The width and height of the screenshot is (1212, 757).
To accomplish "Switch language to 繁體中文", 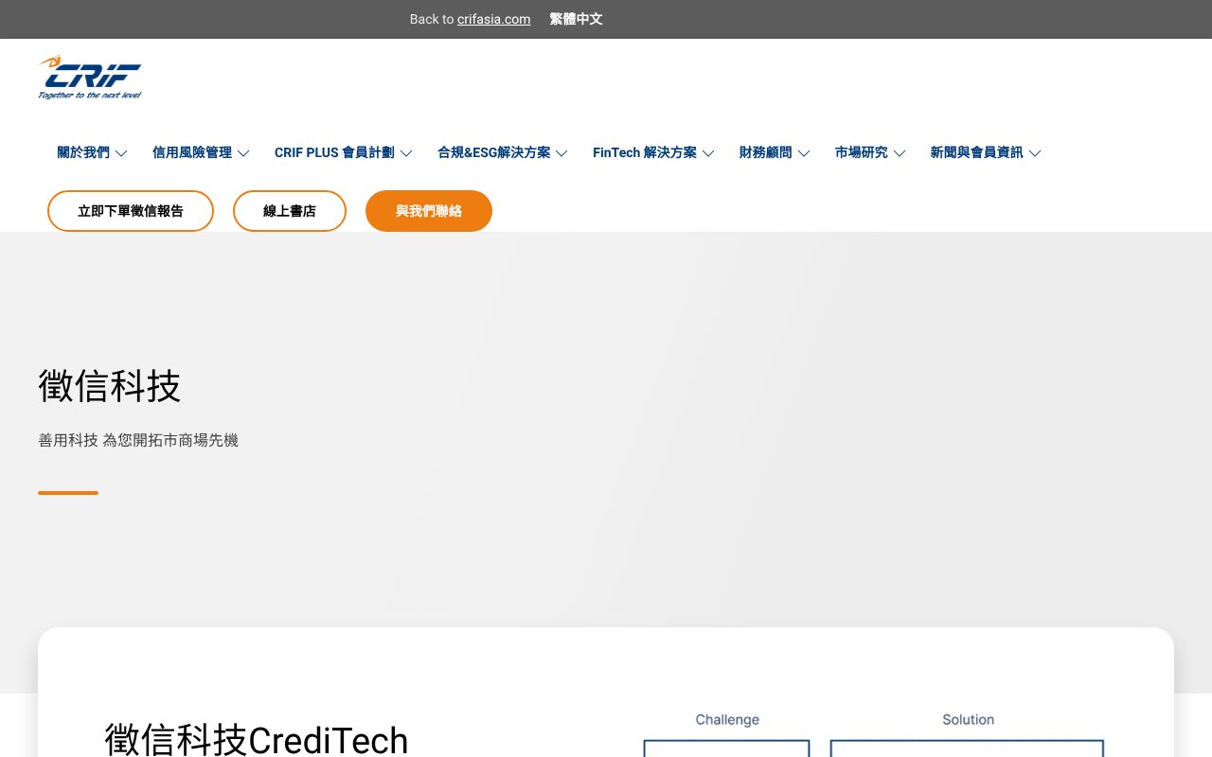I will 576,19.
